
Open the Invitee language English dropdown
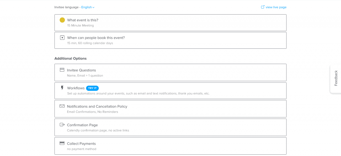(x=88, y=7)
